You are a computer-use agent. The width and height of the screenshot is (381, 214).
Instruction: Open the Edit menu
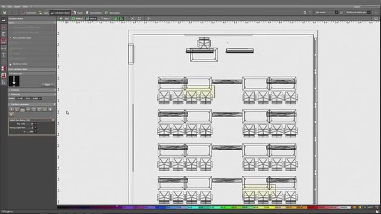tap(10, 7)
